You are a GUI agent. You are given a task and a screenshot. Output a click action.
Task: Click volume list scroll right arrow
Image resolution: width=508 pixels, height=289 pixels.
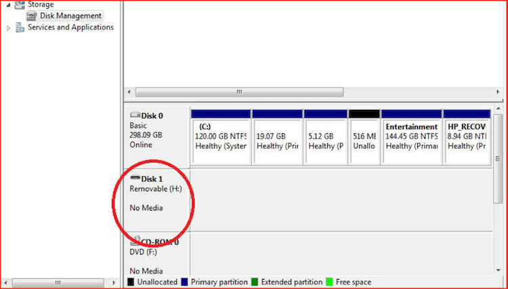[498, 92]
